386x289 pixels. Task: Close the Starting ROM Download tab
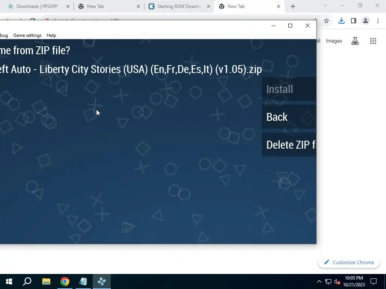[208, 6]
